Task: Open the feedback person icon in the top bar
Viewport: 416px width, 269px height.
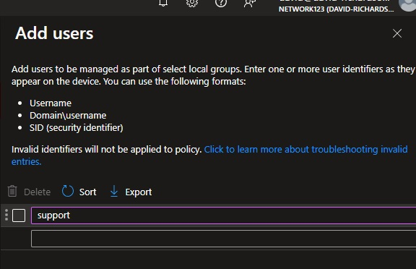Action: click(x=250, y=3)
